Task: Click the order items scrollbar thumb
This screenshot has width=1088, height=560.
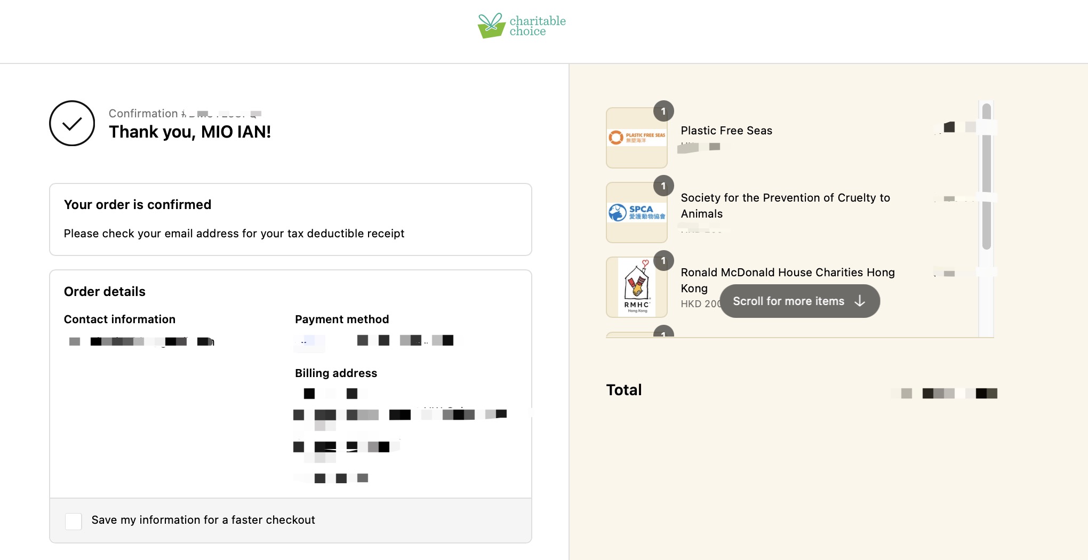Action: pyautogui.click(x=986, y=176)
